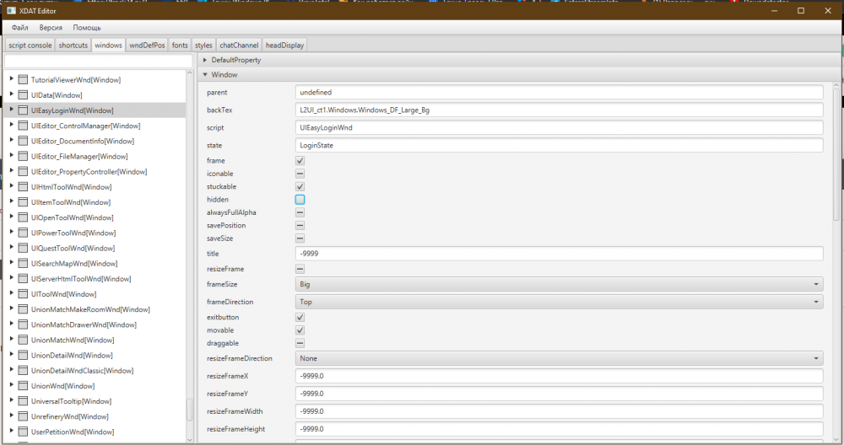
Task: Select UIQuestToolWnd in the tree
Action: coord(72,248)
